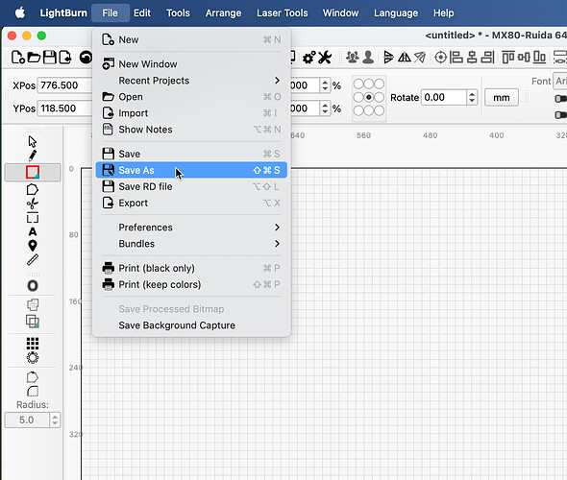The image size is (567, 480).
Task: Expand the Bundles submenu
Action: point(191,244)
